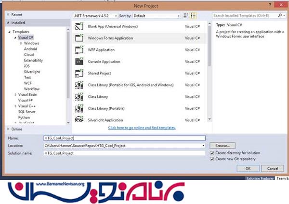
Task: Click the search magnifier icon
Action: pyautogui.click(x=280, y=16)
